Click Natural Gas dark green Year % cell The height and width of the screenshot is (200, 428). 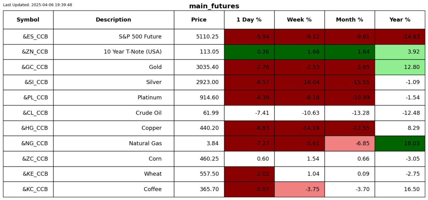point(400,143)
